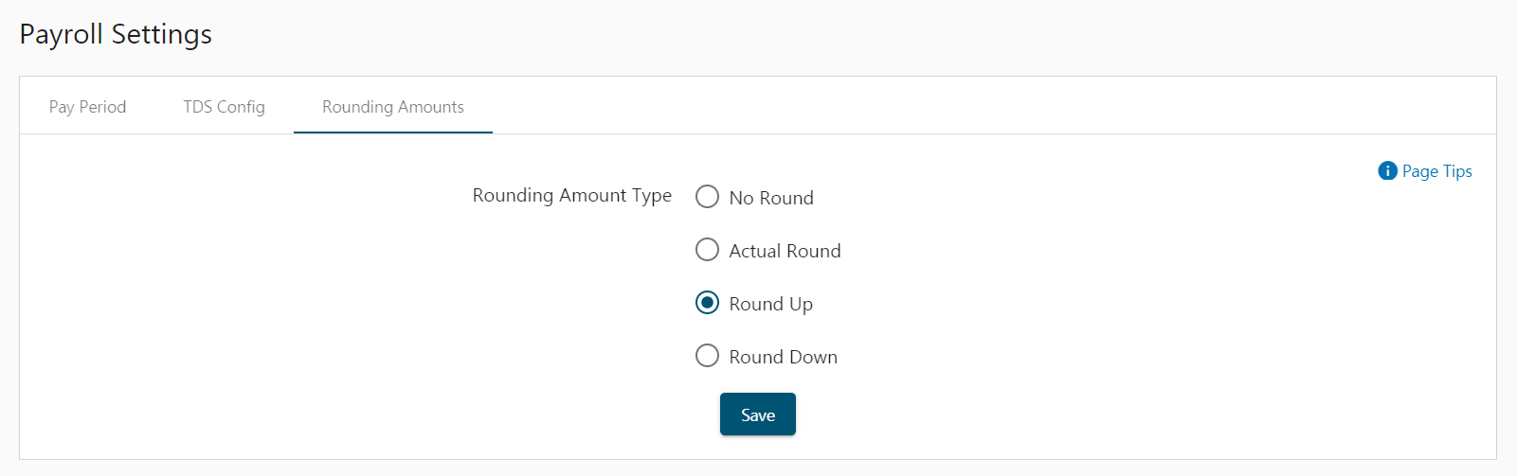Click the word 'Tips' in Page Tips
Viewport: 1517px width, 476px height.
pyautogui.click(x=1457, y=171)
